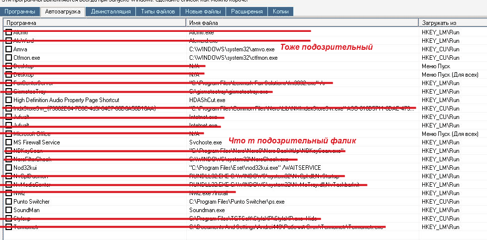Tick the Stylexp checkbox
487x240 pixels.
pos(8,219)
